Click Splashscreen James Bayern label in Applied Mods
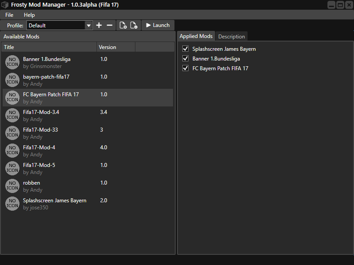Viewport: 354px width, 265px height. 224,49
